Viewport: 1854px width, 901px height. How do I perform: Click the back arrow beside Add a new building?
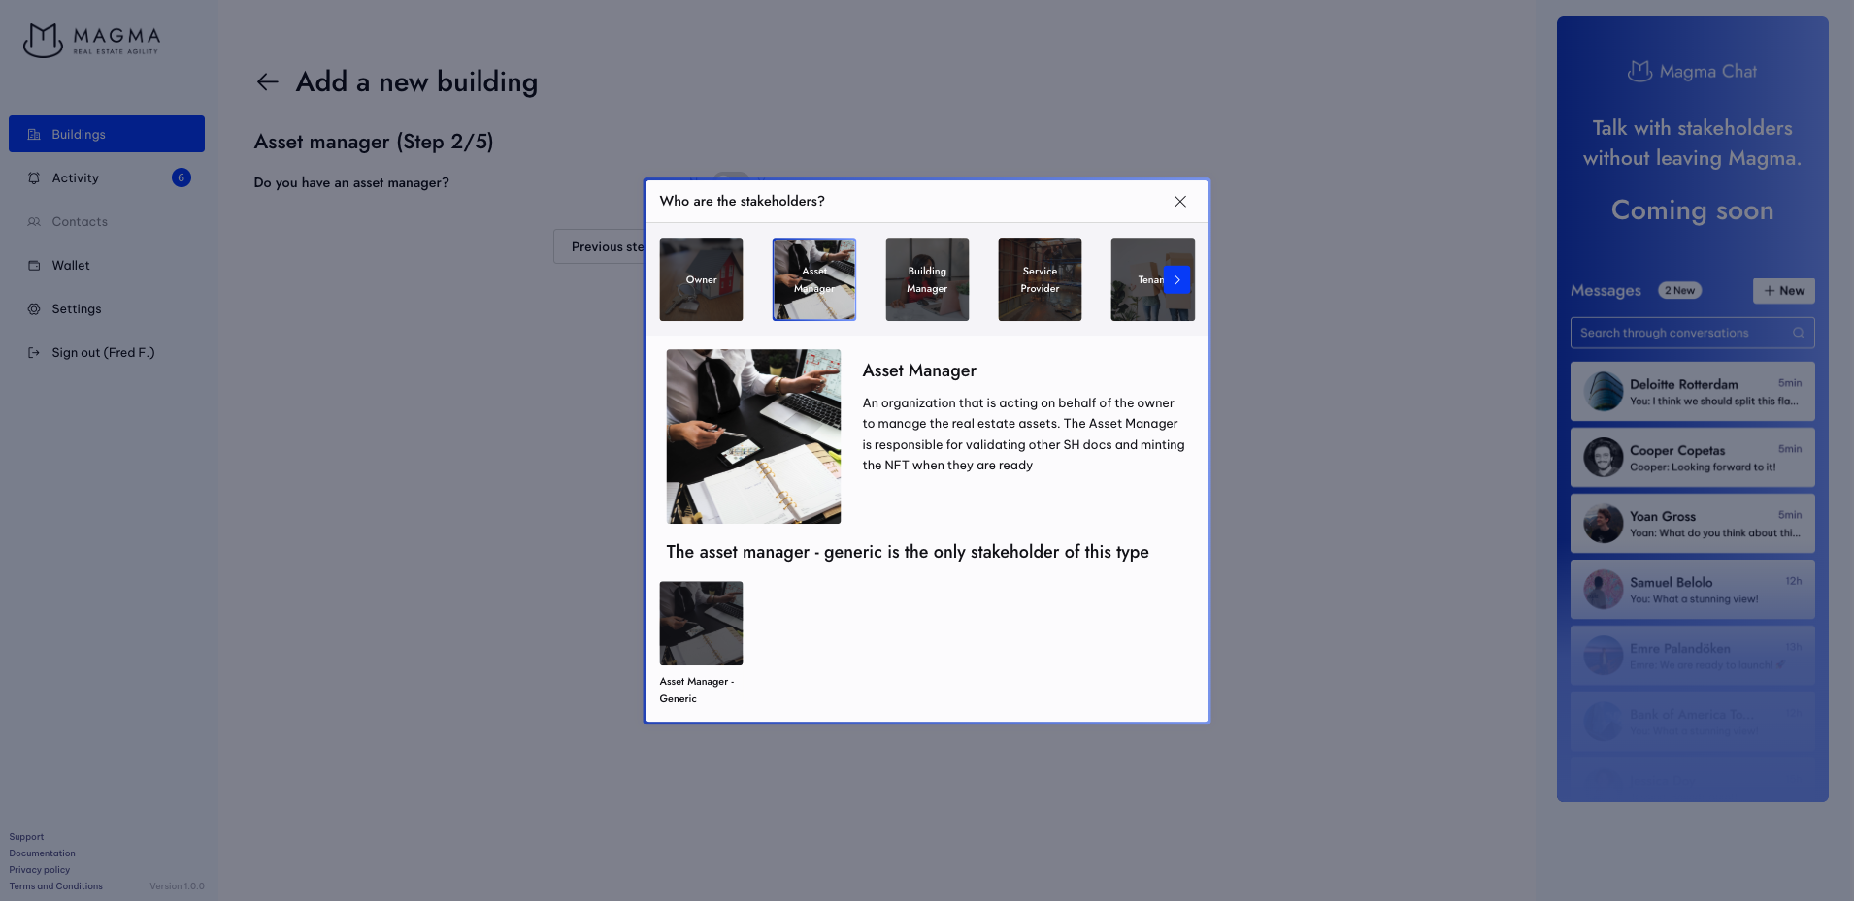tap(267, 82)
